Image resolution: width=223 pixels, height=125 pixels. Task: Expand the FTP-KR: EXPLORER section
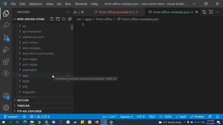pyautogui.click(x=43, y=111)
